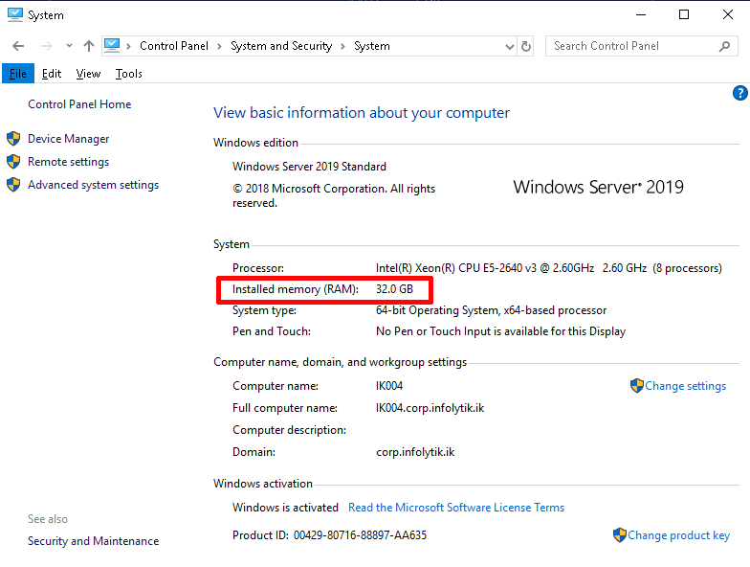
Task: Read the Microsoft Software License Terms
Action: (456, 508)
